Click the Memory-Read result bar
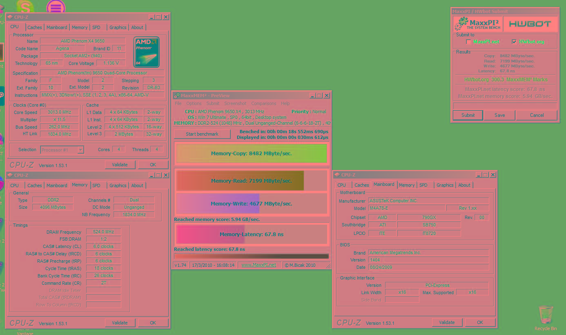Image resolution: width=566 pixels, height=335 pixels. 252,181
